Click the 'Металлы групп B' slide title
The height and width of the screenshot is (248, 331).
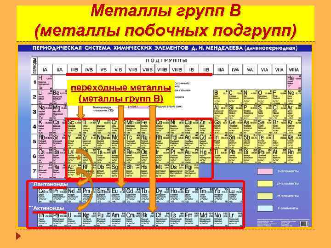click(x=165, y=11)
